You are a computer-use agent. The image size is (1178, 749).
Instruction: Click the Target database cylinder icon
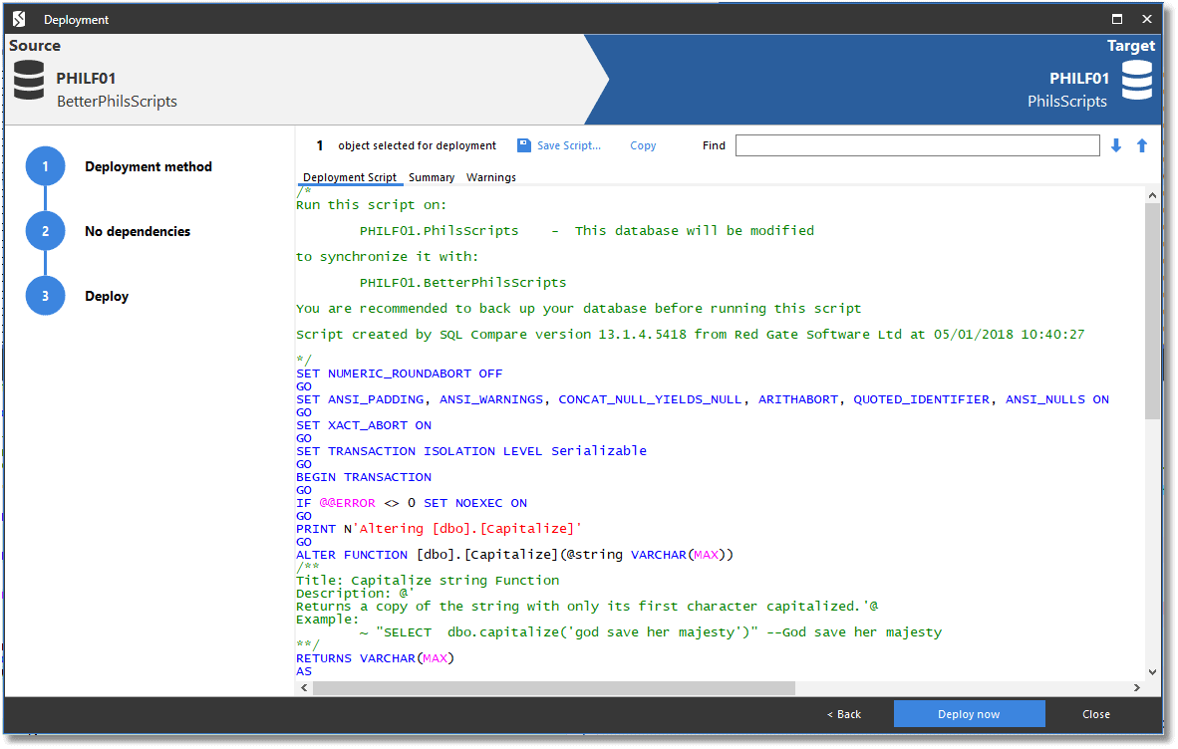(x=1137, y=81)
